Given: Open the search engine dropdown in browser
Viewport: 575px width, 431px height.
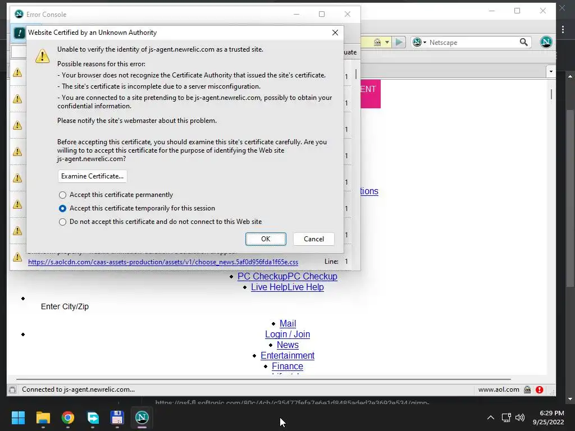Looking at the screenshot, I should (419, 42).
